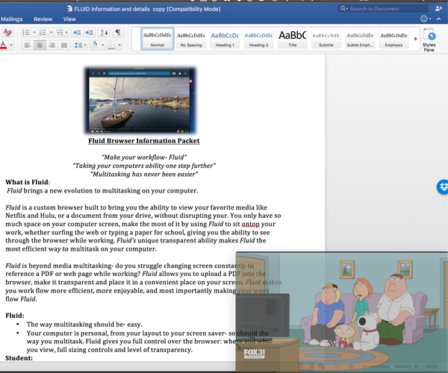This screenshot has width=448, height=373.
Task: Open the font color dropdown arrow
Action: (11, 45)
